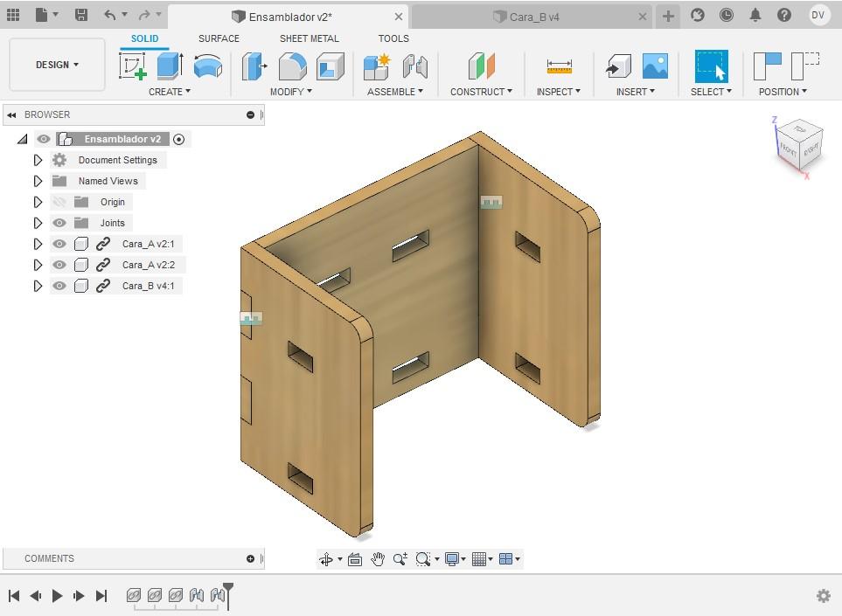842x616 pixels.
Task: Open the DESIGN workspace dropdown
Action: (57, 65)
